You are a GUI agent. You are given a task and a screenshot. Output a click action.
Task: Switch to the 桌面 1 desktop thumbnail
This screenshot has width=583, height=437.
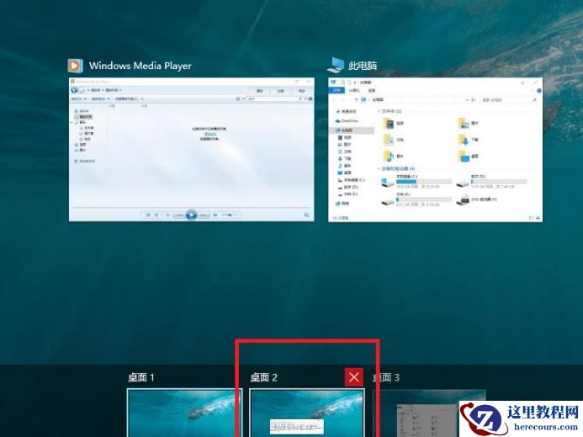tap(184, 413)
